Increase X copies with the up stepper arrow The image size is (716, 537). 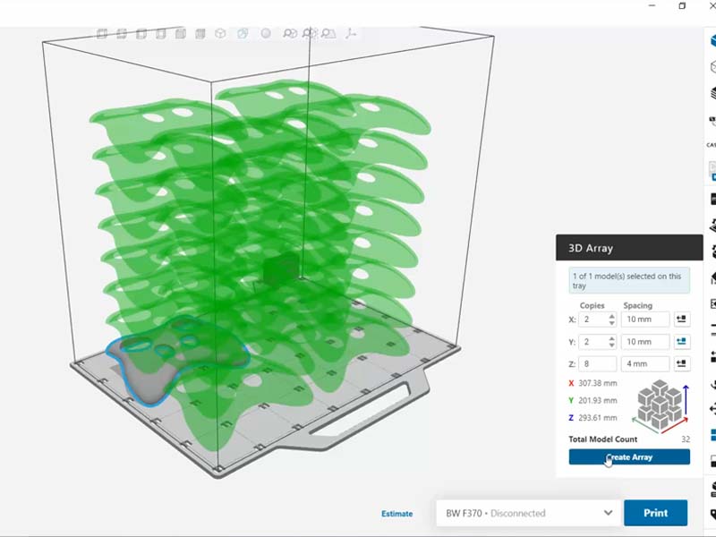[612, 315]
